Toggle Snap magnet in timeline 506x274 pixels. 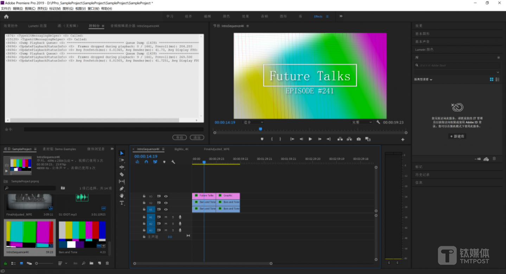point(146,162)
